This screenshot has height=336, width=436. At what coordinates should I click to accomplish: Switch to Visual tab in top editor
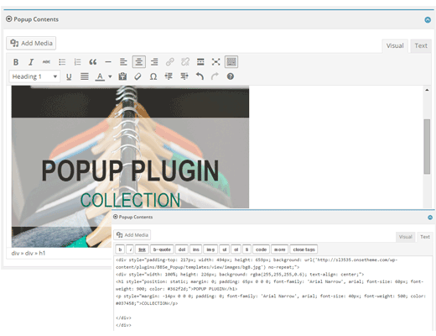tap(395, 45)
